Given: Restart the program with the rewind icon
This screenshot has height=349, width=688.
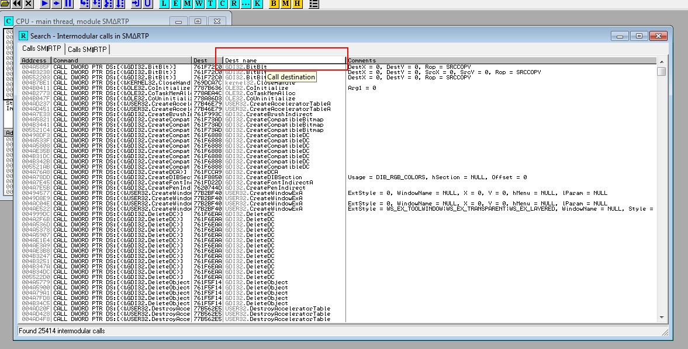Looking at the screenshot, I should pyautogui.click(x=17, y=4).
